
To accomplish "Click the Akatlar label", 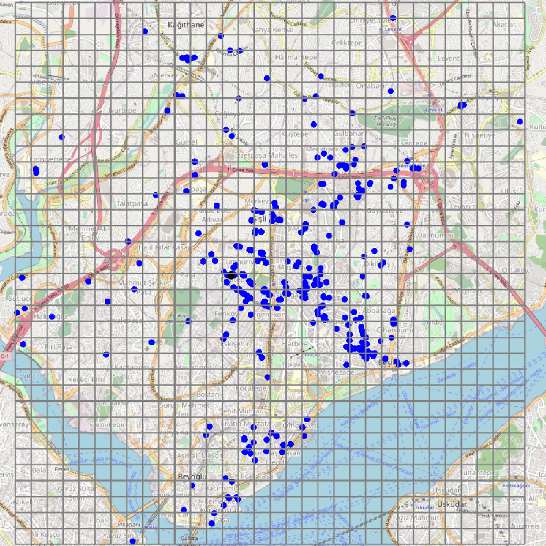I will point(504,25).
